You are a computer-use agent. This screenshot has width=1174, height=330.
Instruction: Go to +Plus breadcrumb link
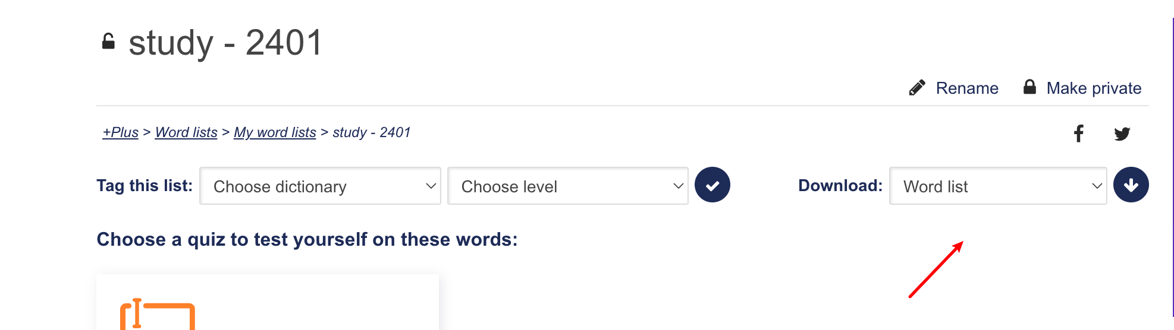(x=120, y=132)
